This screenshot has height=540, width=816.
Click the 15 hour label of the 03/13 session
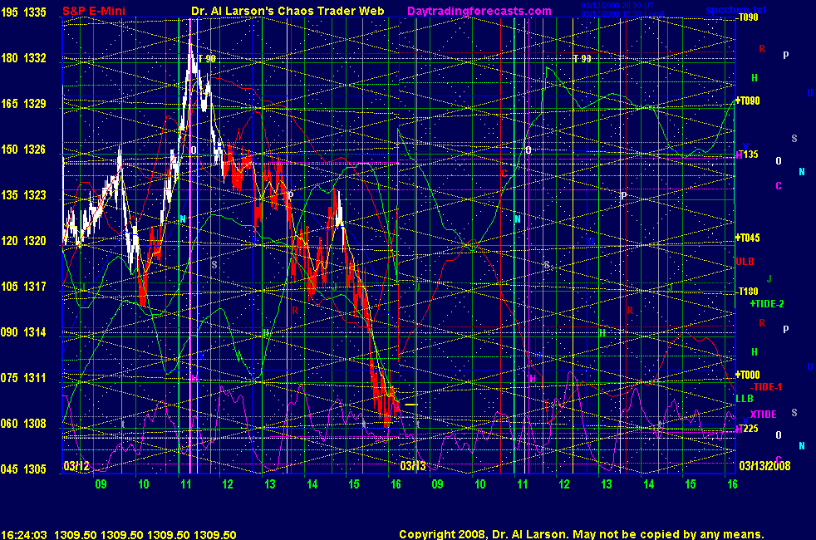(x=690, y=484)
